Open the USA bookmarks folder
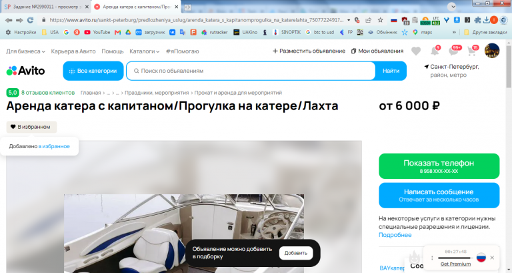This screenshot has width=512, height=273. tap(50, 32)
